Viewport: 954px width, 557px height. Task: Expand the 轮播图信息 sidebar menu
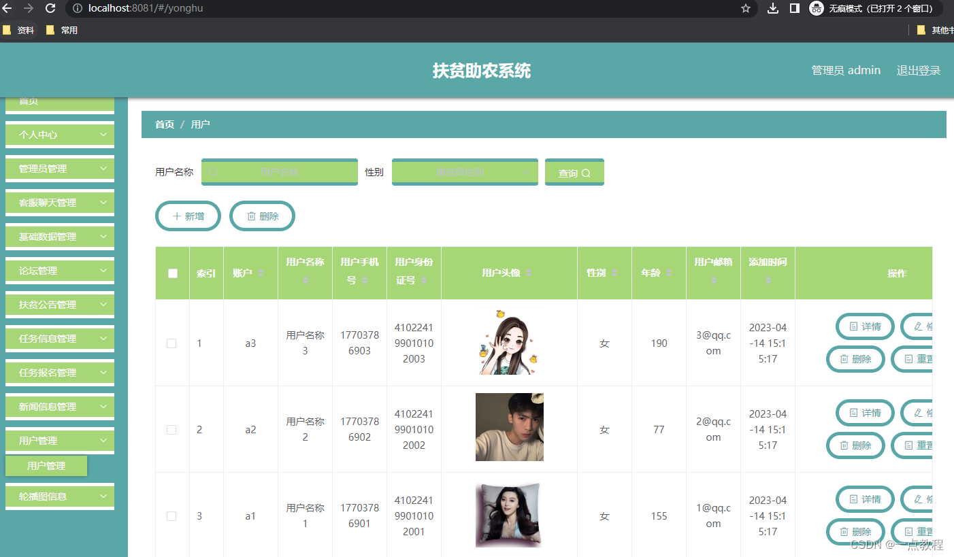pyautogui.click(x=60, y=496)
